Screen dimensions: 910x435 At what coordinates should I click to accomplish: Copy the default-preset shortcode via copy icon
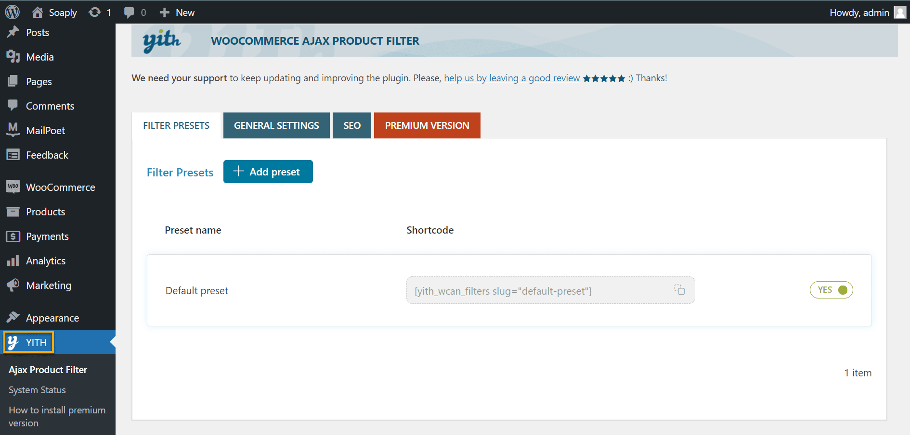pyautogui.click(x=679, y=289)
